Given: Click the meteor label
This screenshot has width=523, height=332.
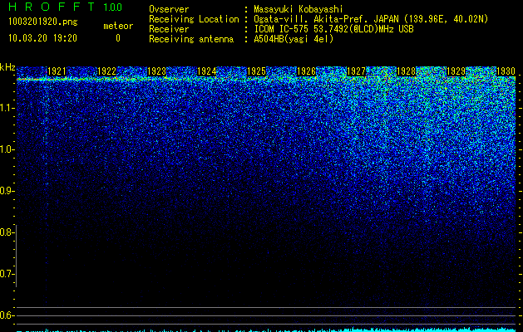Looking at the screenshot, I should click(x=118, y=26).
